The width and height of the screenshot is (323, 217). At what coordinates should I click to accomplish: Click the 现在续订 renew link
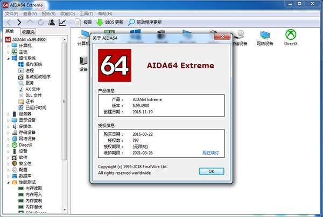pyautogui.click(x=210, y=153)
